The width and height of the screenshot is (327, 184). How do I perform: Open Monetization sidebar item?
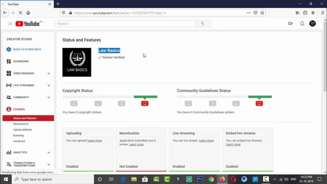point(21,124)
